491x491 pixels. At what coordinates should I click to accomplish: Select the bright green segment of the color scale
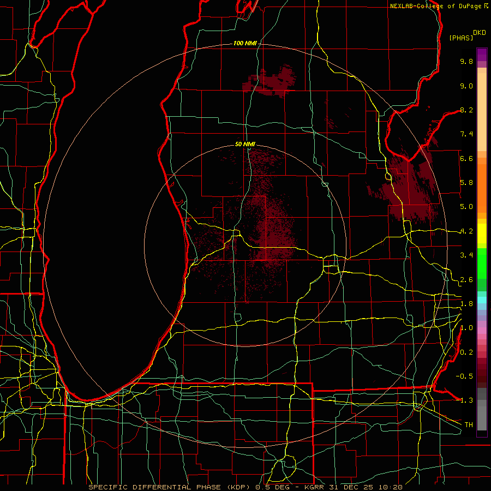tap(482, 263)
